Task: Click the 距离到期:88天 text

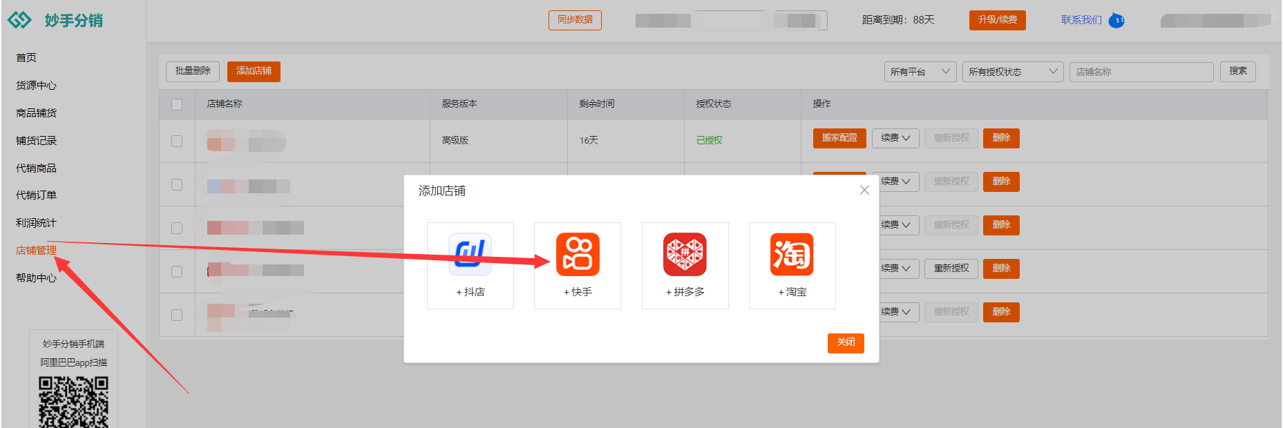Action: click(x=898, y=20)
